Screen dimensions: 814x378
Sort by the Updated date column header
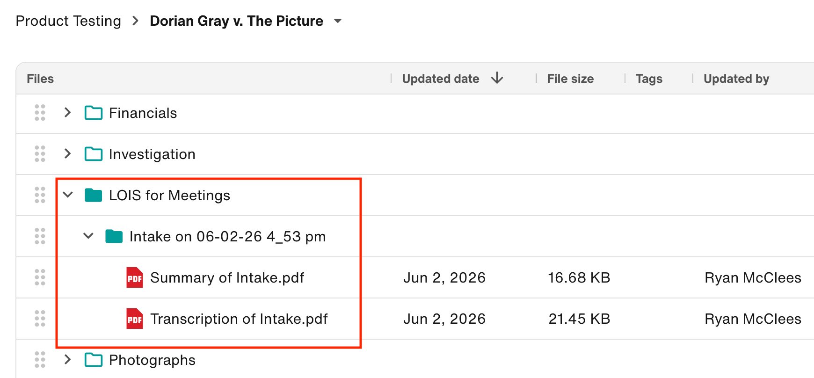click(x=441, y=79)
